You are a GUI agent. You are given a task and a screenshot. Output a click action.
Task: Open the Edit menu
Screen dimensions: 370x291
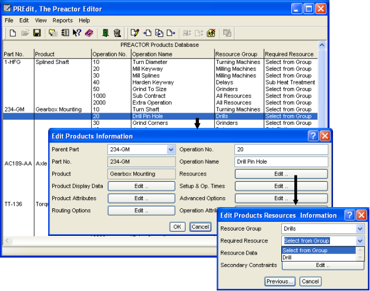pyautogui.click(x=24, y=21)
